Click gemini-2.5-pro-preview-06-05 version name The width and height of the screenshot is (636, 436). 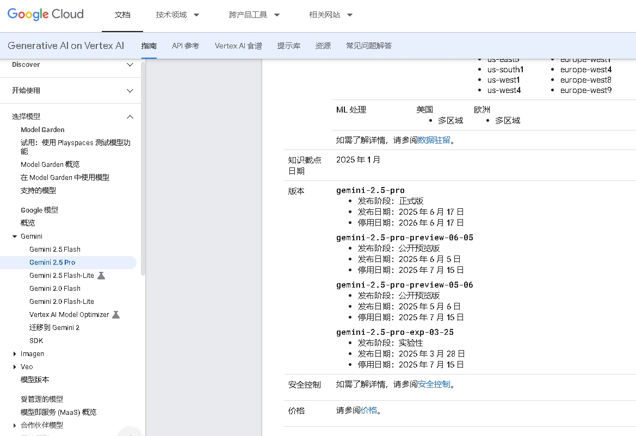click(405, 238)
